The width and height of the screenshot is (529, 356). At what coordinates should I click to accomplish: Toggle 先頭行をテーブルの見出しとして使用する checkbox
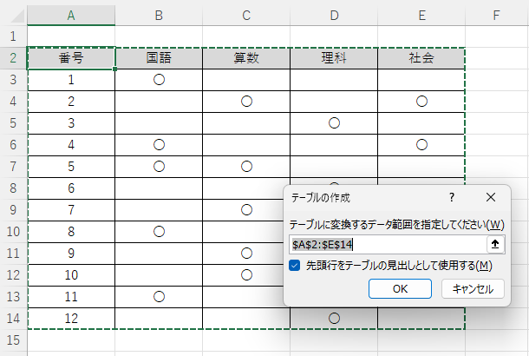pyautogui.click(x=295, y=266)
